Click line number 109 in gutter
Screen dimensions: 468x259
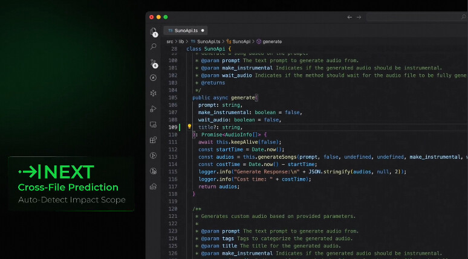pyautogui.click(x=172, y=127)
